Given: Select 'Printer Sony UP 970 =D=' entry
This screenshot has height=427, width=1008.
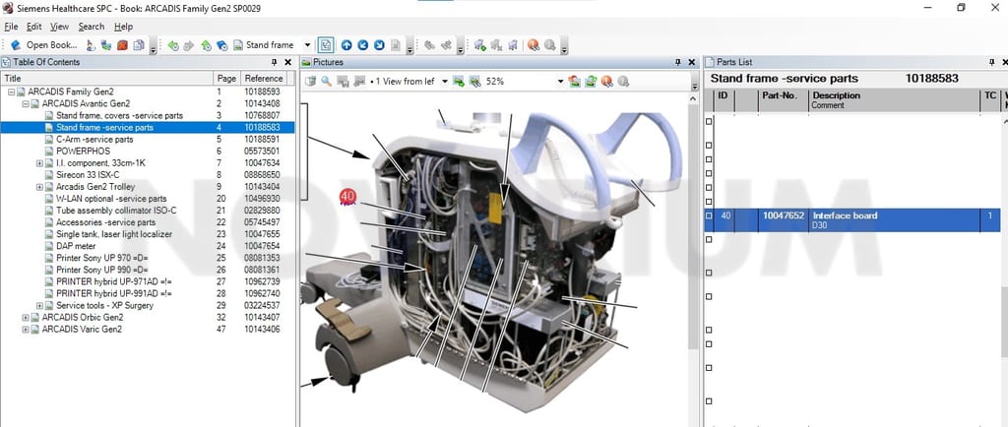Looking at the screenshot, I should (102, 258).
